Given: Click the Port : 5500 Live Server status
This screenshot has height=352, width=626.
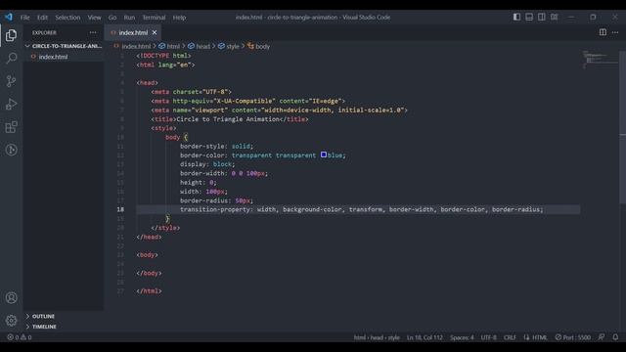Looking at the screenshot, I should pos(573,337).
